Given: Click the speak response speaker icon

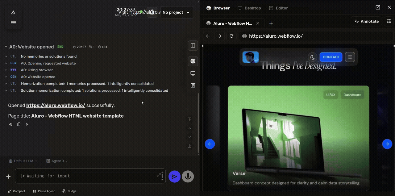Looking at the screenshot, I should [11, 124].
